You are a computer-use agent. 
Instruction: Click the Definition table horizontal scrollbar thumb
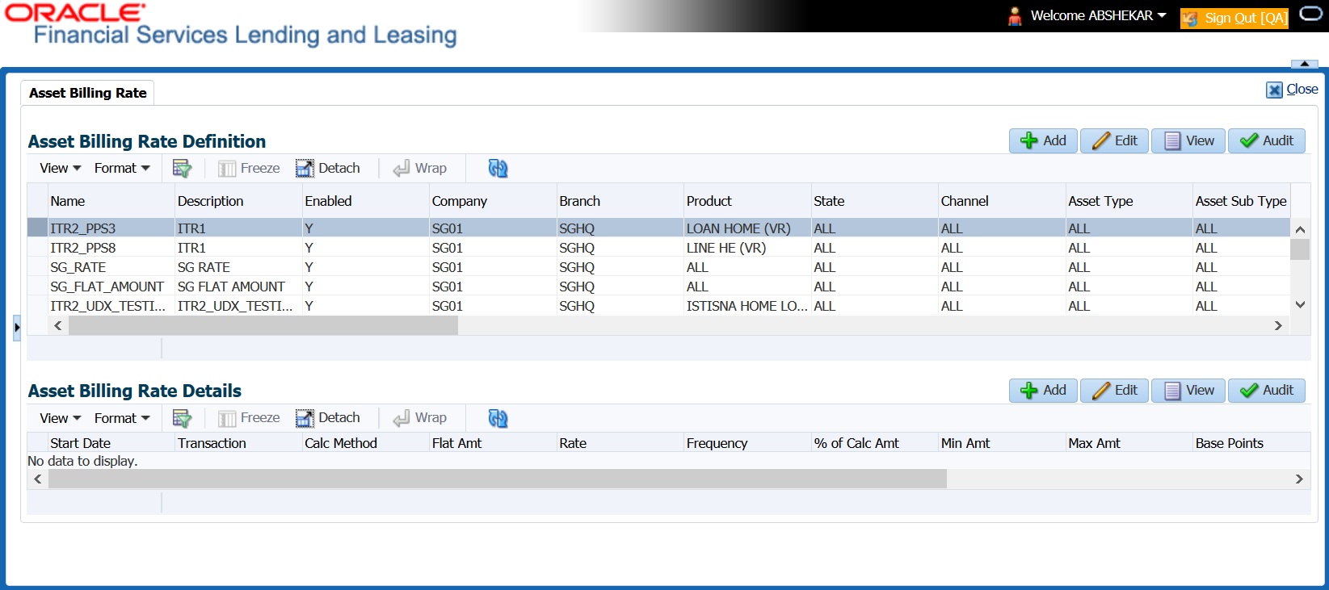pyautogui.click(x=263, y=325)
